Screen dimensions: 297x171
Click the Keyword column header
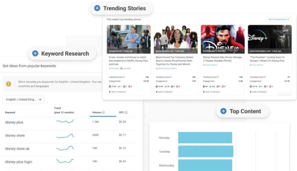[10, 112]
